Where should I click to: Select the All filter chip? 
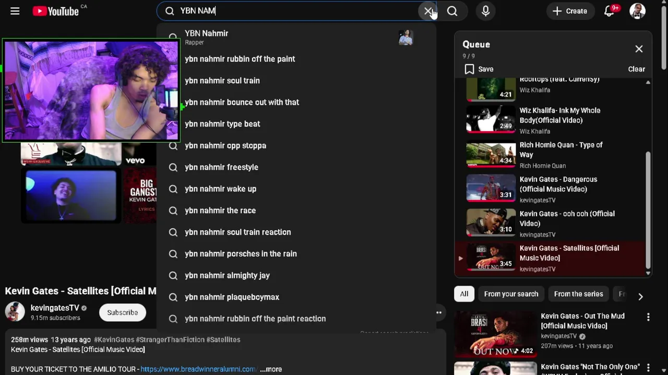(x=464, y=294)
